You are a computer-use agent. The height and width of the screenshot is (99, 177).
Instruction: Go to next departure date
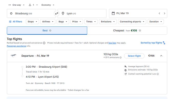tap(164, 13)
